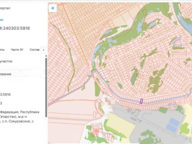Image resolution: width=192 pixels, height=144 pixels.
Task: Click the 'участок' object type text
Action: (6, 61)
